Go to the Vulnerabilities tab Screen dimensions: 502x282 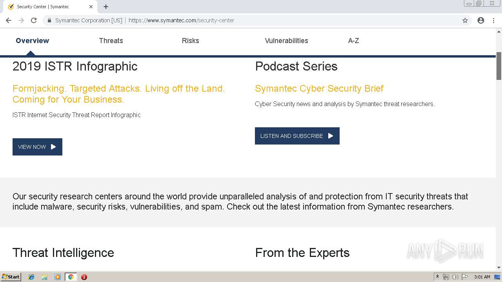tap(286, 41)
